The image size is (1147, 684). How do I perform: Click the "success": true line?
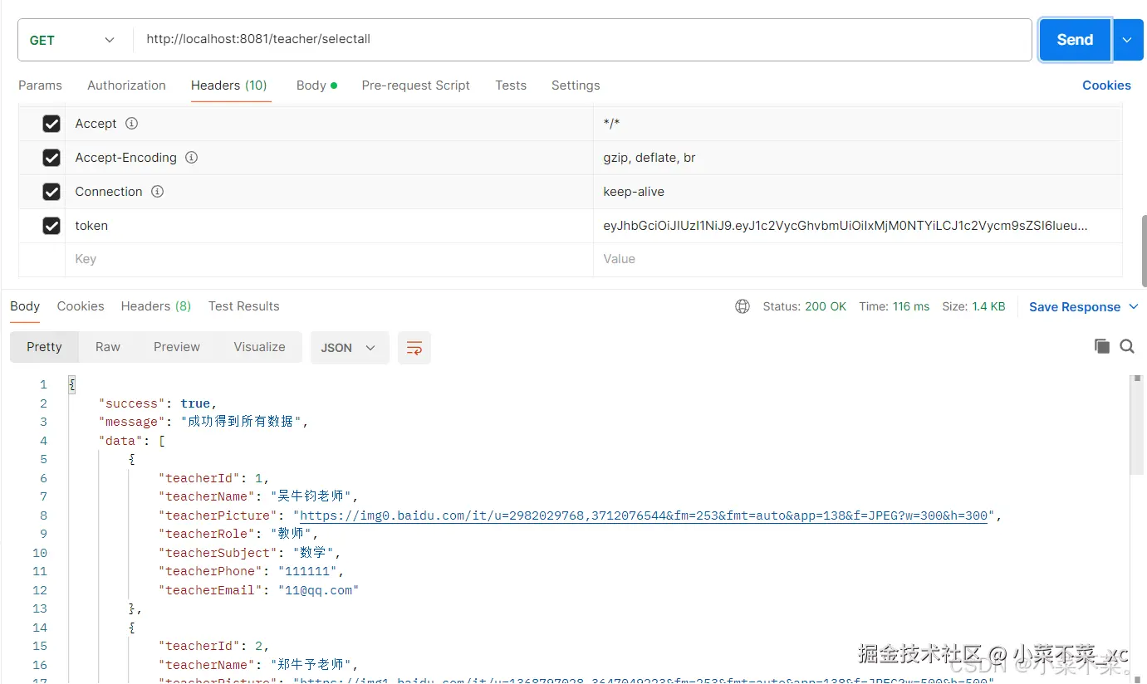(158, 403)
